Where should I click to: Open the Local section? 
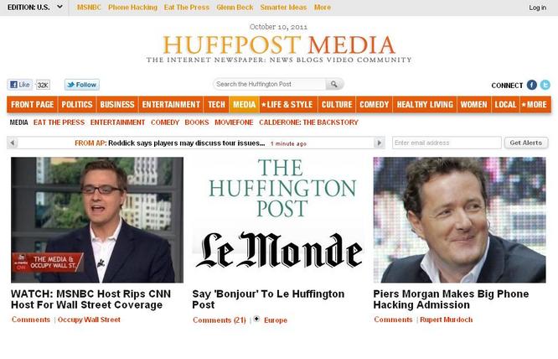click(505, 104)
